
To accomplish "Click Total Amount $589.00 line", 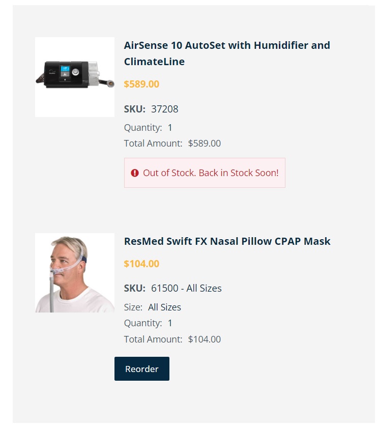I will (x=172, y=143).
